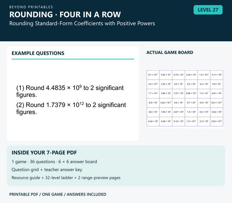Click the line 'Question grid + teacher answer key'
This screenshot has height=203, width=232.
47,169
